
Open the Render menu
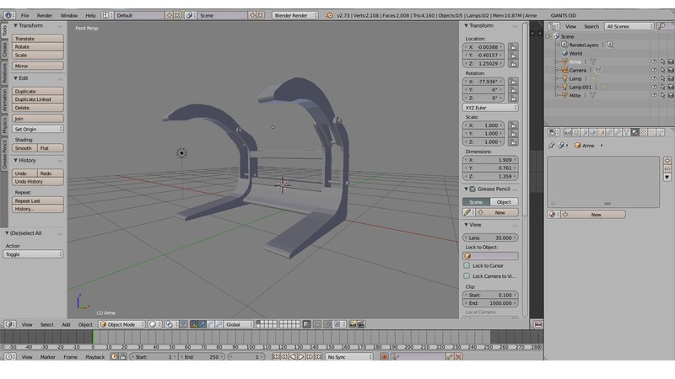coord(45,15)
